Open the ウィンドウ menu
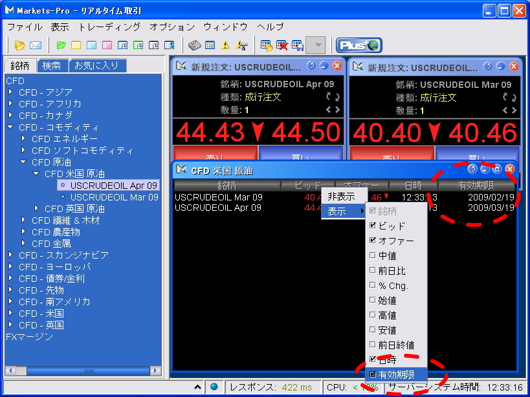This screenshot has width=530, height=397. (x=226, y=27)
